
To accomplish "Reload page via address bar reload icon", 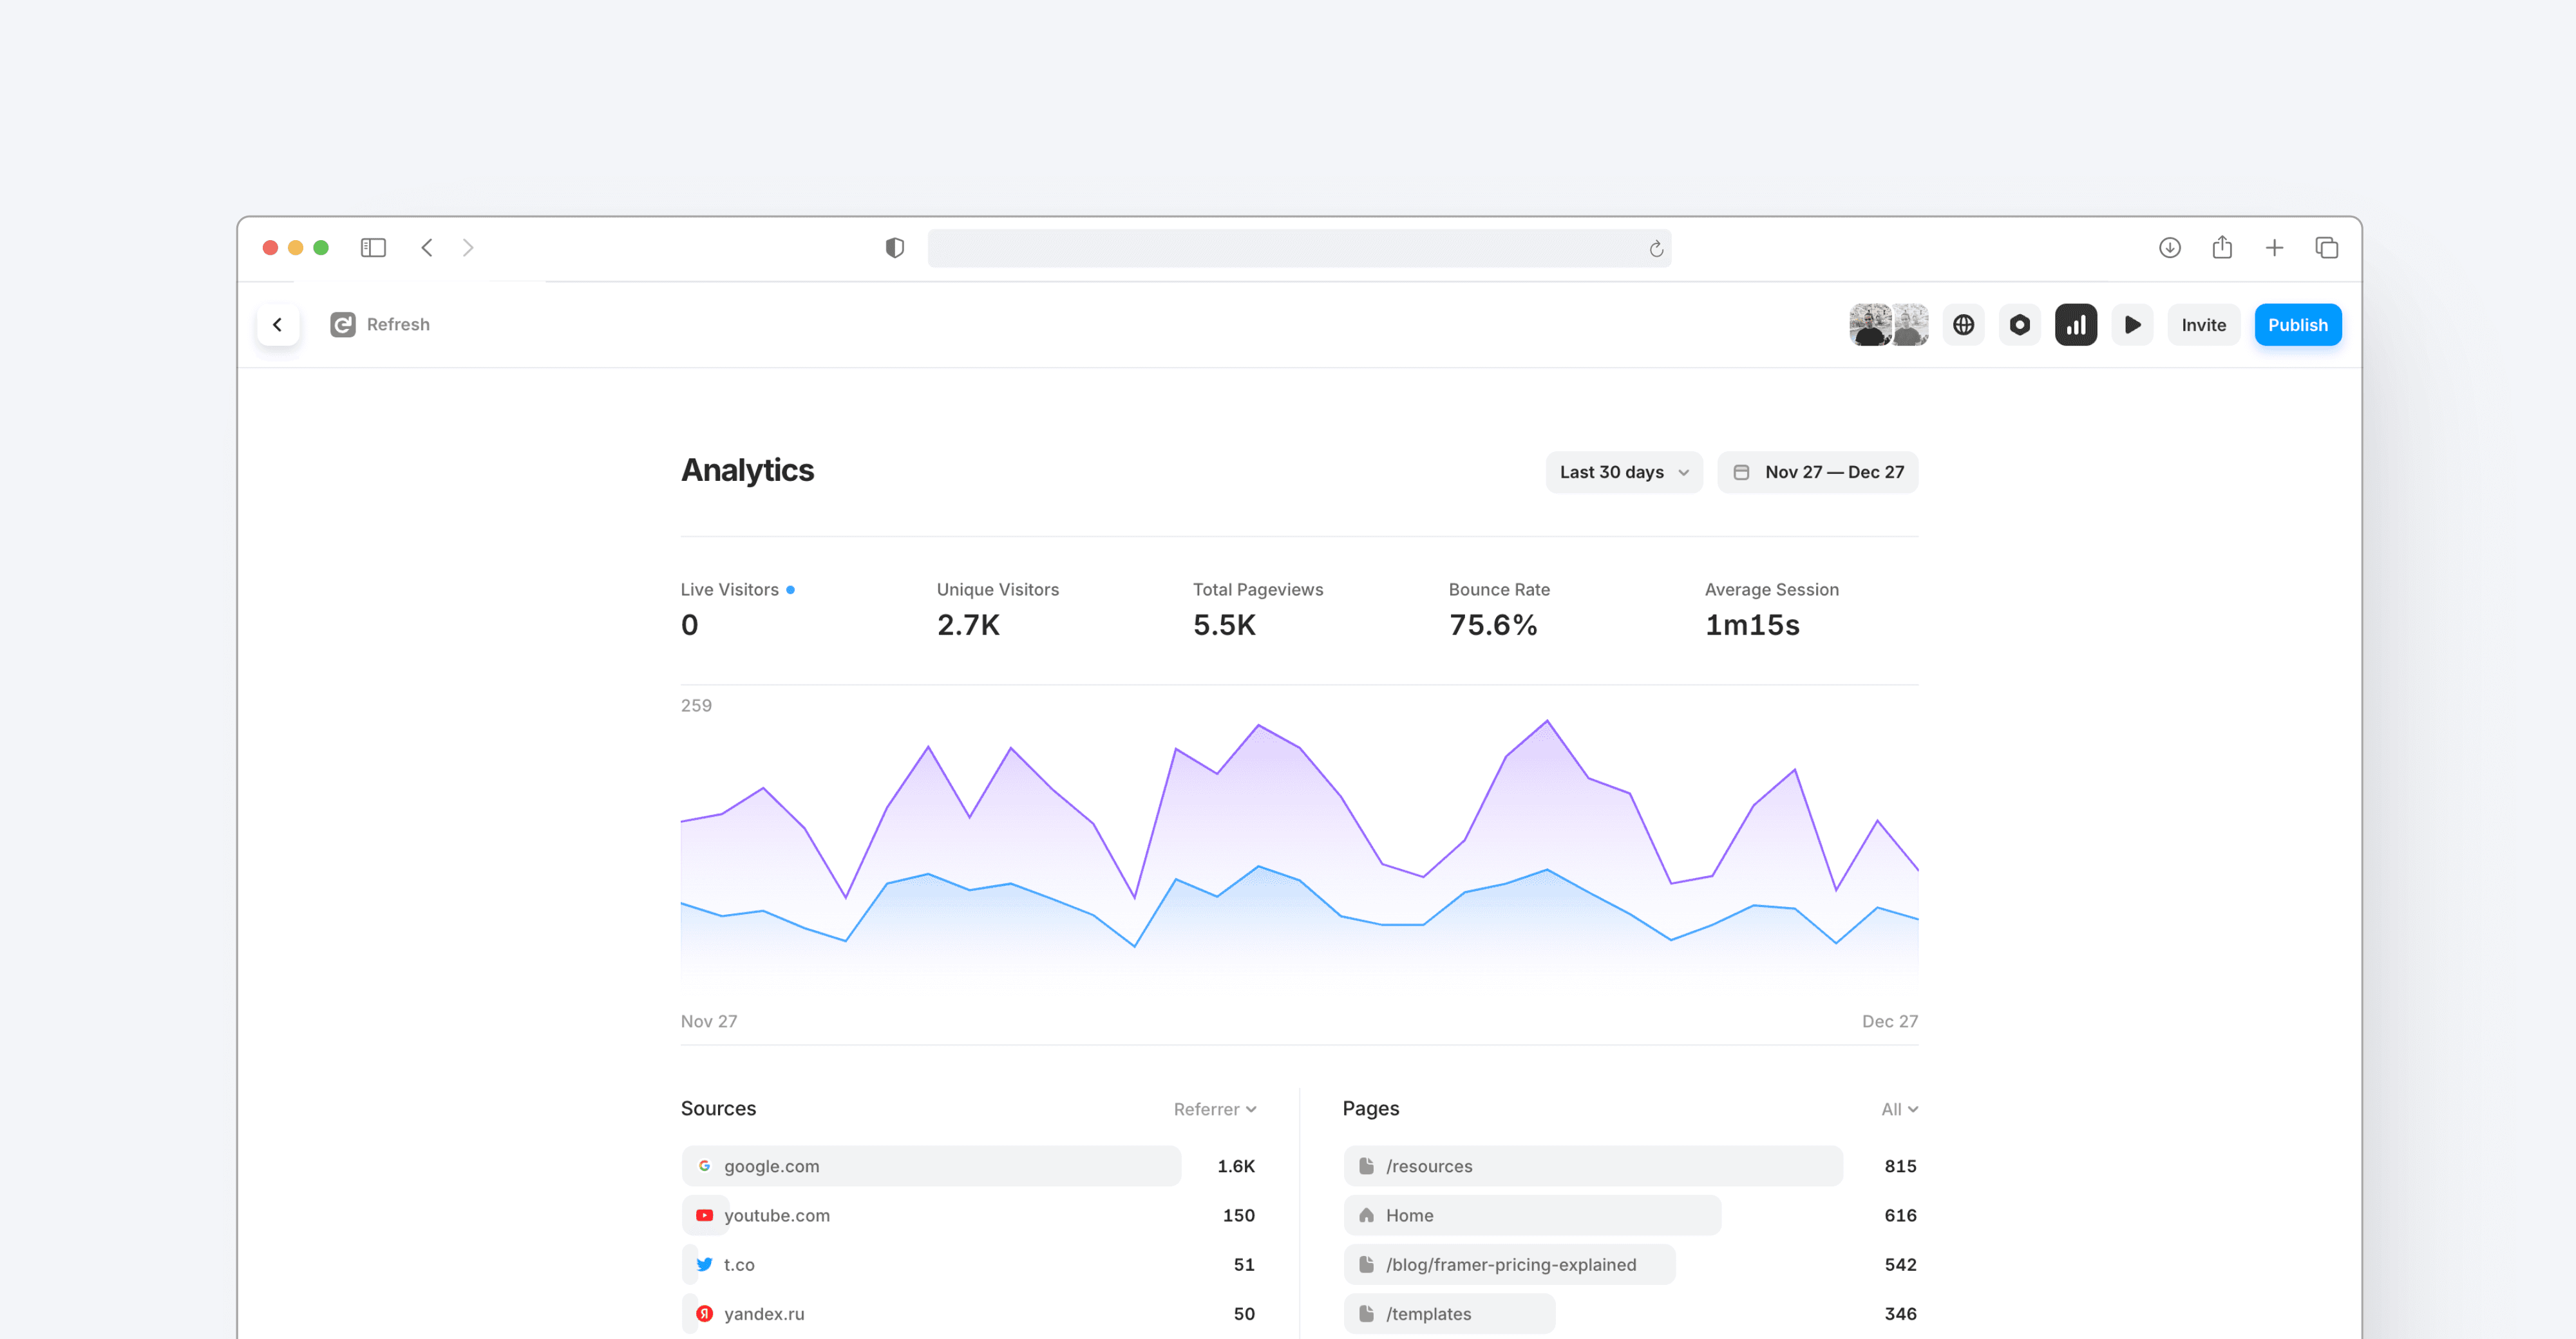I will pos(1656,249).
